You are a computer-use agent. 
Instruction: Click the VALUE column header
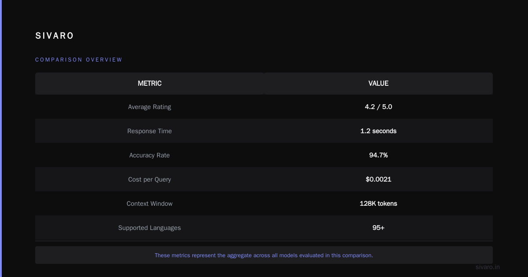pos(378,84)
